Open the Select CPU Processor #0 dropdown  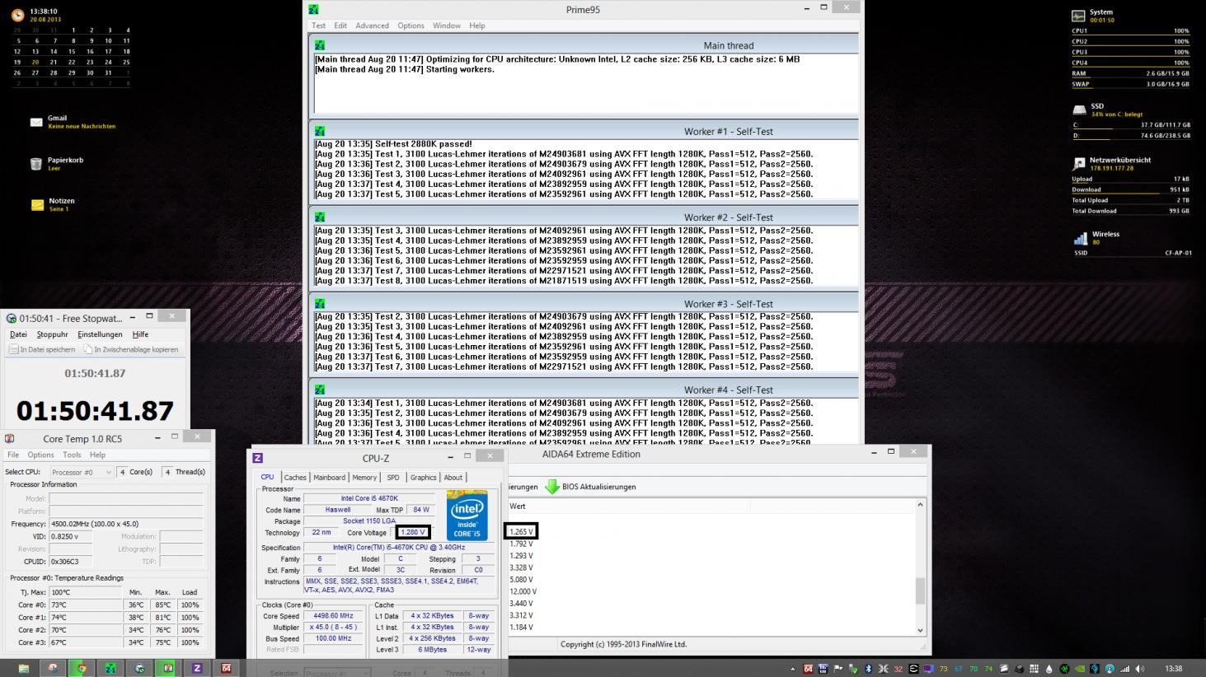(81, 472)
